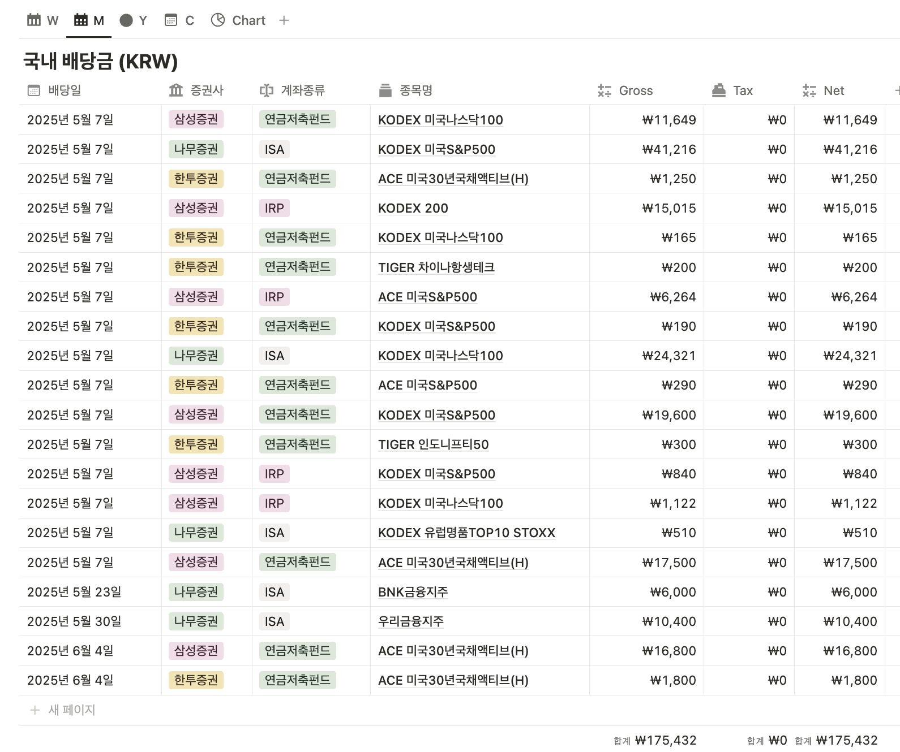Switch to the C calendar view tab
The height and width of the screenshot is (752, 900).
pyautogui.click(x=179, y=20)
